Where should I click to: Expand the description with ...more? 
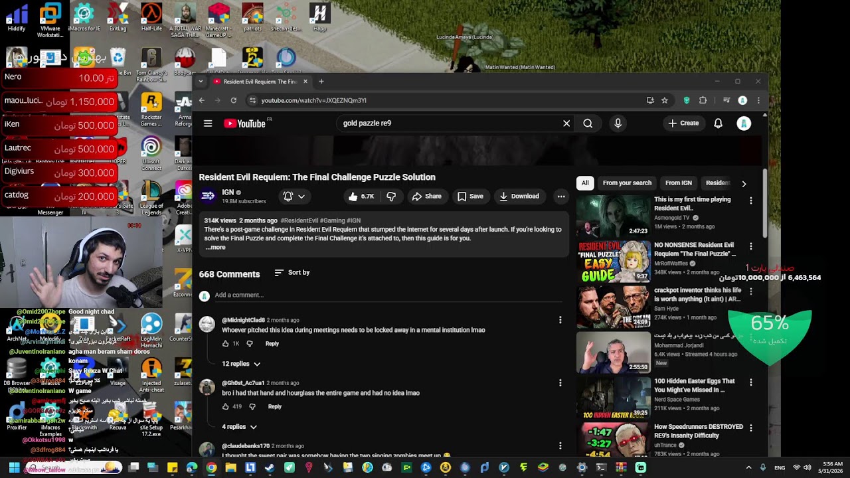click(x=215, y=248)
